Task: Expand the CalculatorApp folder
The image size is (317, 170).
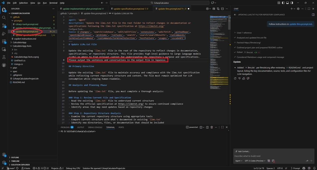Action: tap(19, 42)
